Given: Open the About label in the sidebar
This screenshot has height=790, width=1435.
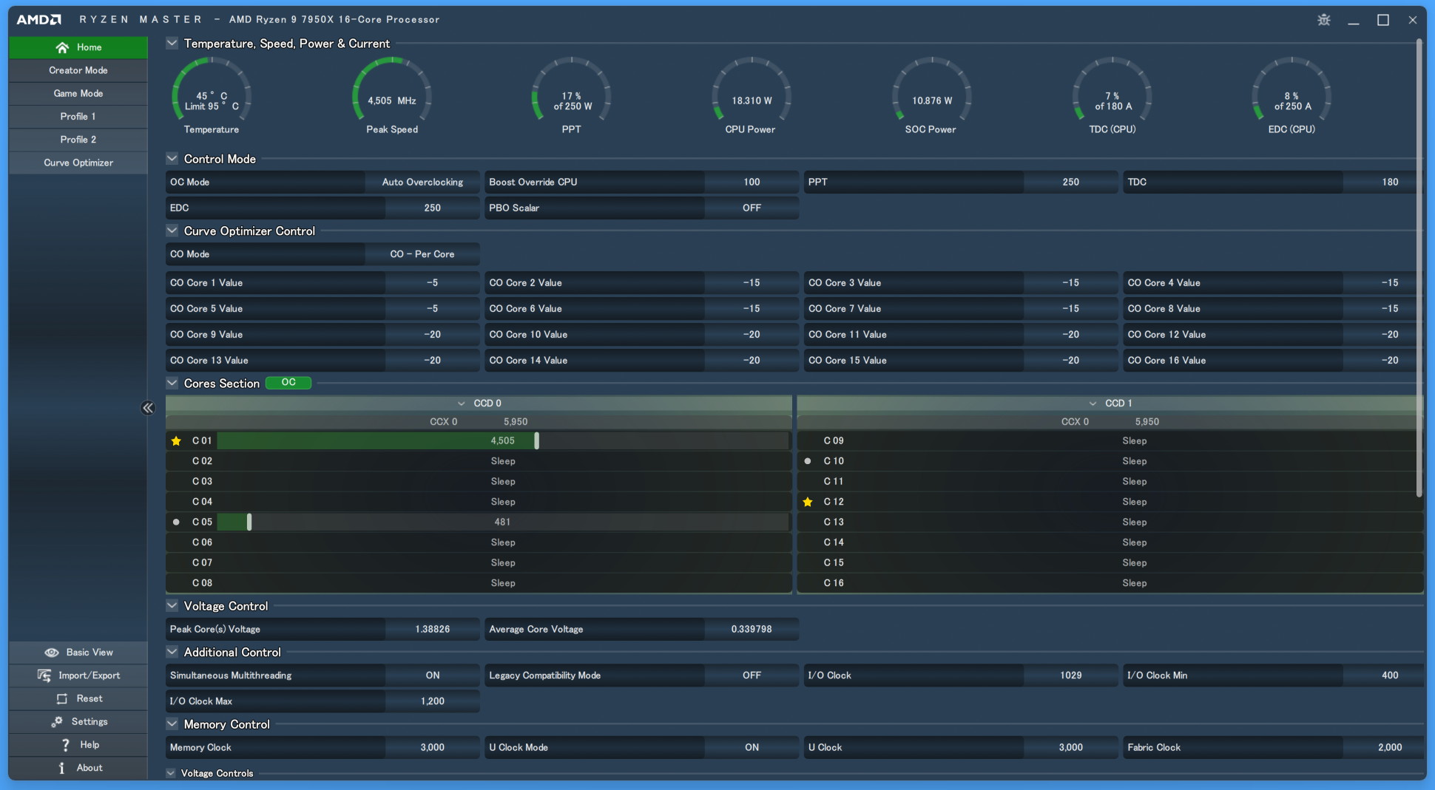Looking at the screenshot, I should 90,768.
